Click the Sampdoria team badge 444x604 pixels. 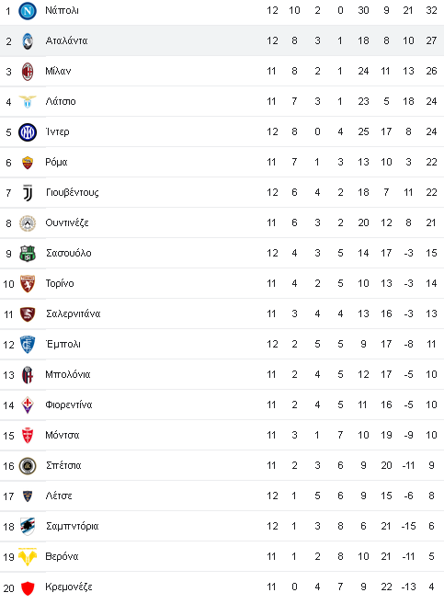(x=28, y=527)
